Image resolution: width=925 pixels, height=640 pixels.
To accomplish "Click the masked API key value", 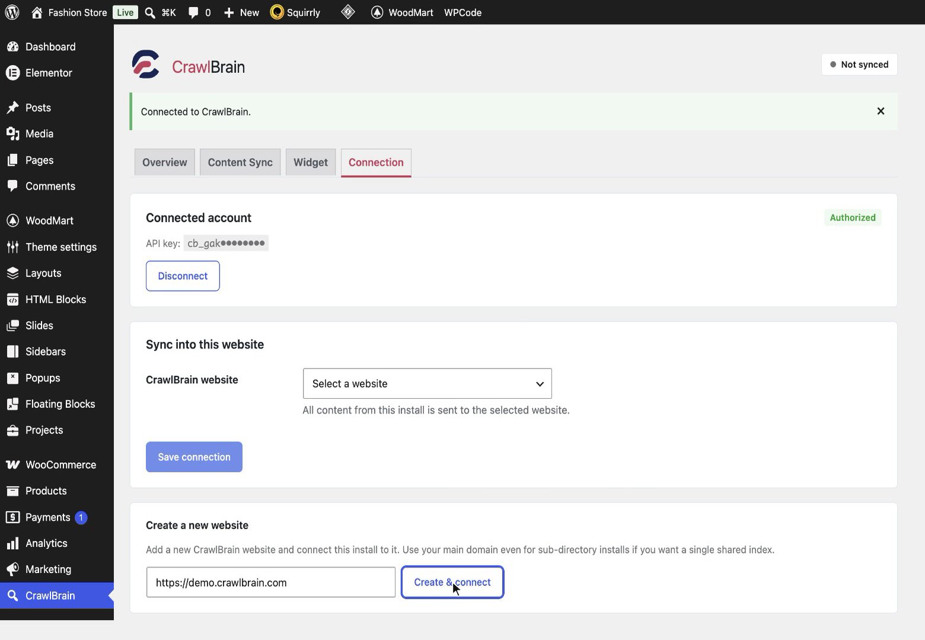I will [x=226, y=243].
